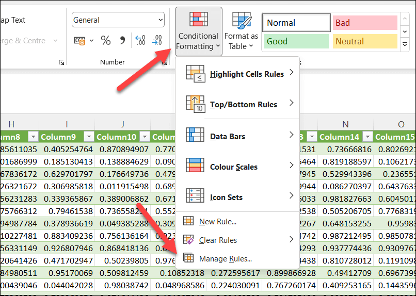Image resolution: width=416 pixels, height=296 pixels.
Task: Open Number format dialog launcher
Action: point(165,62)
